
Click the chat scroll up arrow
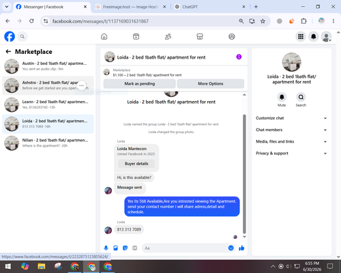[x=244, y=95]
